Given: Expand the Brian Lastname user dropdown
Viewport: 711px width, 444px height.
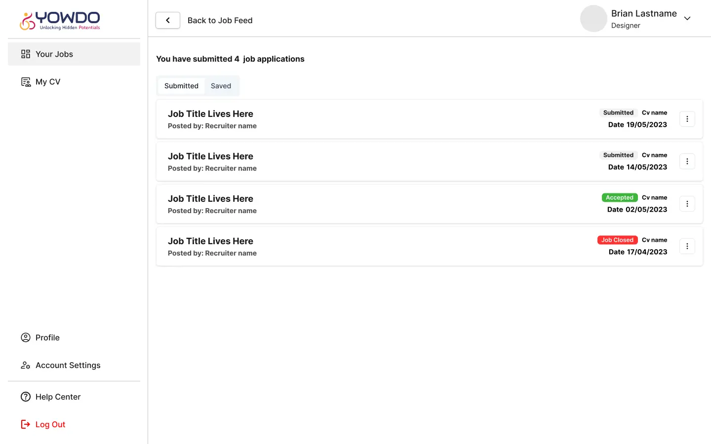Looking at the screenshot, I should 687,19.
